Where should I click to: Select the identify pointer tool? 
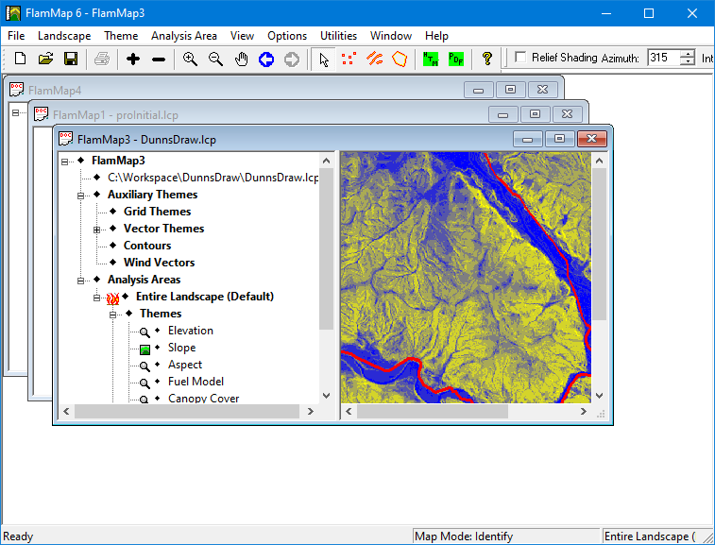tap(324, 60)
